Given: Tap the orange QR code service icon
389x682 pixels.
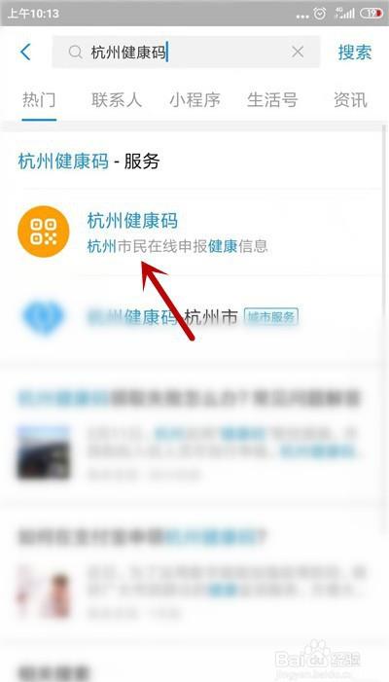Looking at the screenshot, I should tap(44, 232).
